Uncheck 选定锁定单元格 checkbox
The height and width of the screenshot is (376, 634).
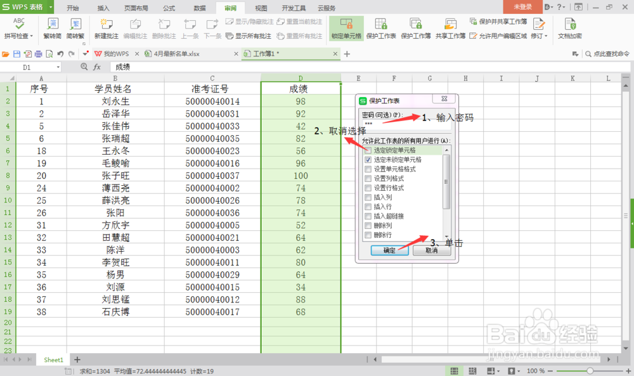pyautogui.click(x=368, y=150)
